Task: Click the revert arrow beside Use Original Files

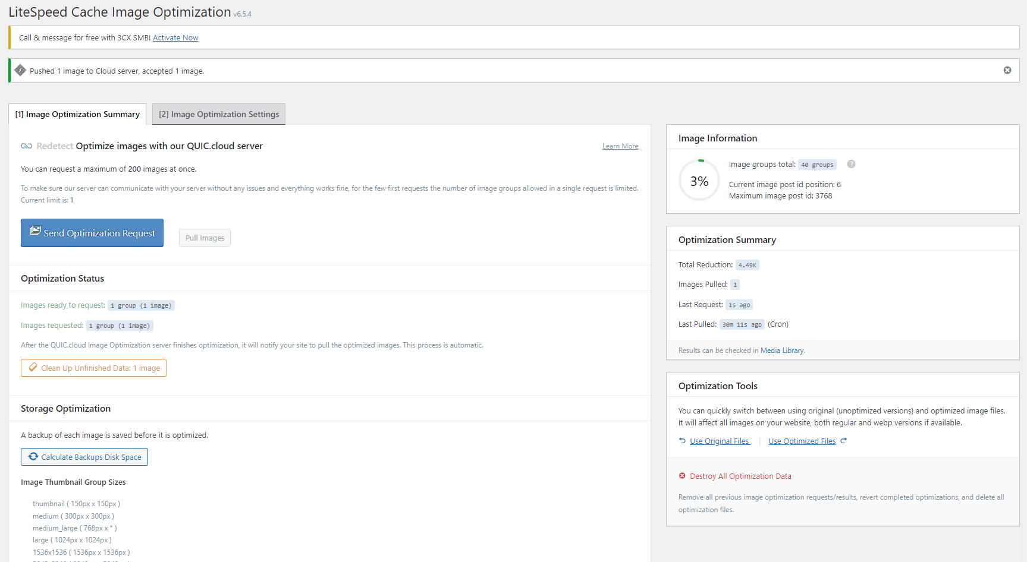Action: click(682, 440)
